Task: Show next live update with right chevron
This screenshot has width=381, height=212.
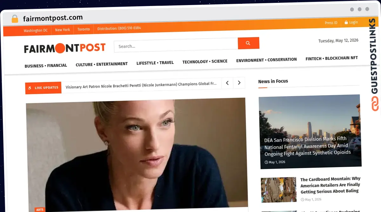Action: [x=239, y=83]
